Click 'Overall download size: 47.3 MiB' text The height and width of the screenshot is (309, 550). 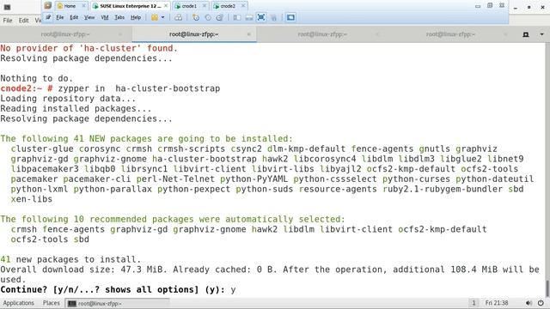[x=82, y=270]
